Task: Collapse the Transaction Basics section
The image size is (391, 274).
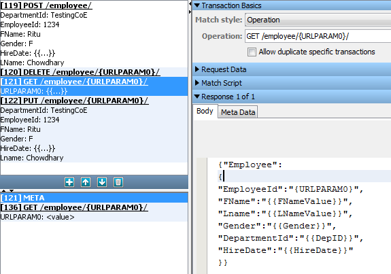Action: [197, 5]
